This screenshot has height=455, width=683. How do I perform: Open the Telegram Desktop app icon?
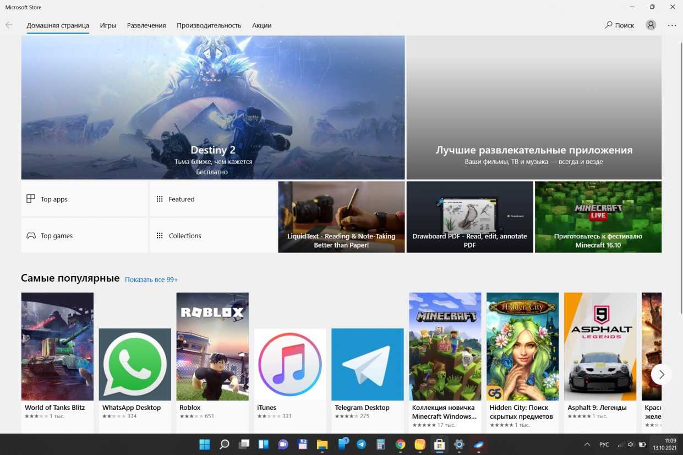(368, 364)
